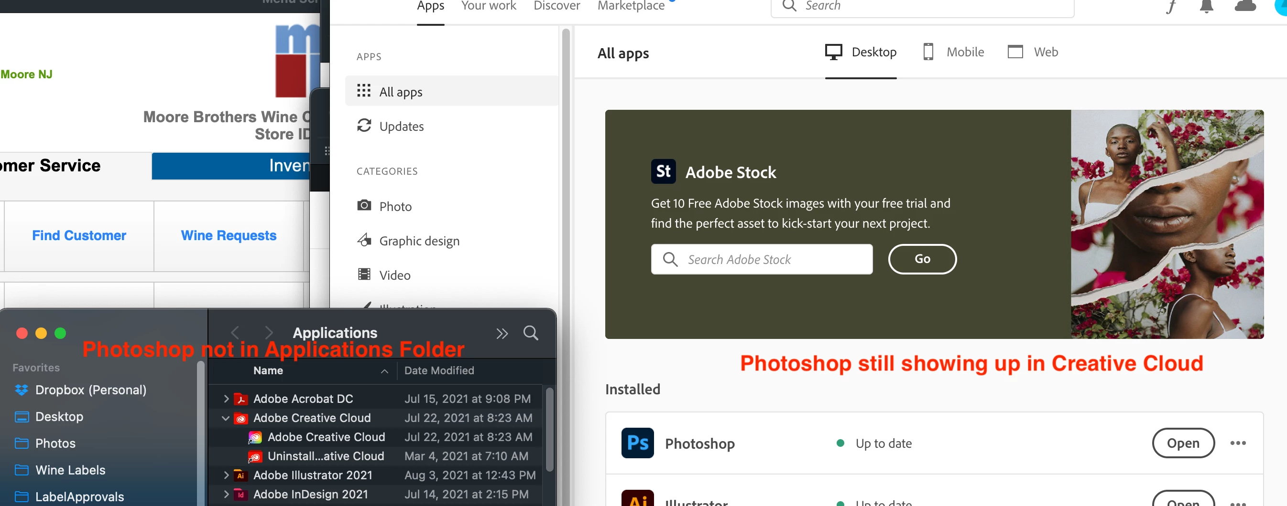Click the Video filmstrip icon
The width and height of the screenshot is (1287, 506).
tap(364, 274)
